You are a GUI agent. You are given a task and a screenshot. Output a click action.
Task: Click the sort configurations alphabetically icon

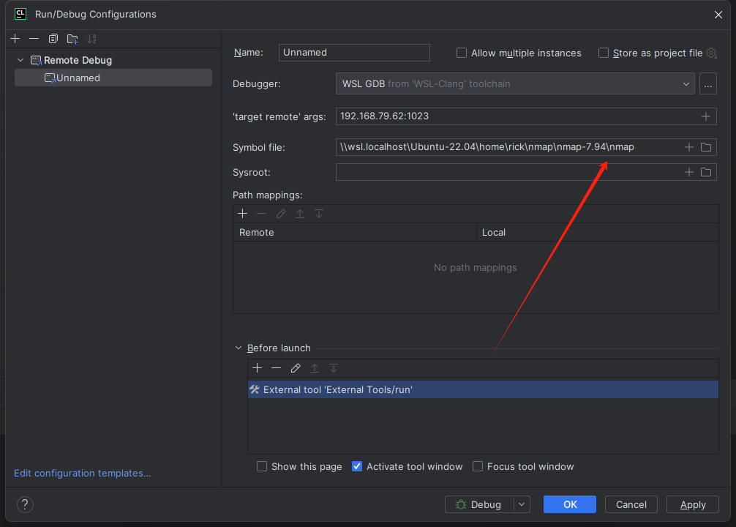91,39
